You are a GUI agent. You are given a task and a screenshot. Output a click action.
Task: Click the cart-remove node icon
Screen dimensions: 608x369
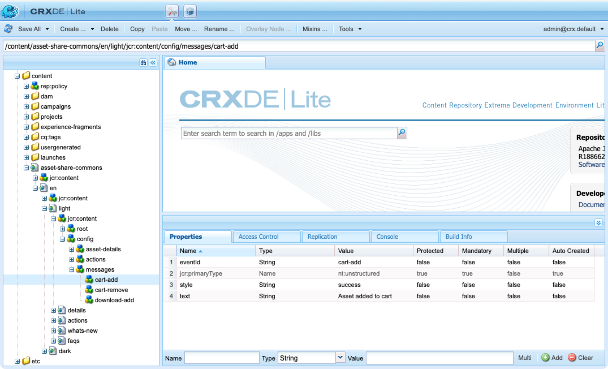coord(89,289)
